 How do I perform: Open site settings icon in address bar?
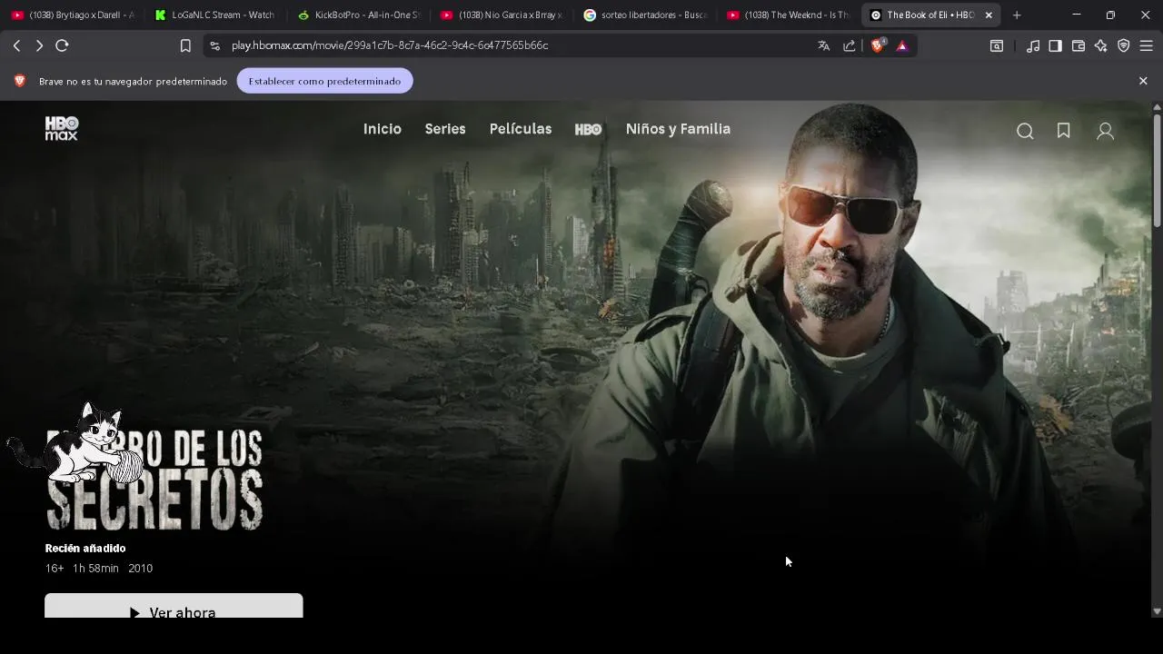click(214, 45)
